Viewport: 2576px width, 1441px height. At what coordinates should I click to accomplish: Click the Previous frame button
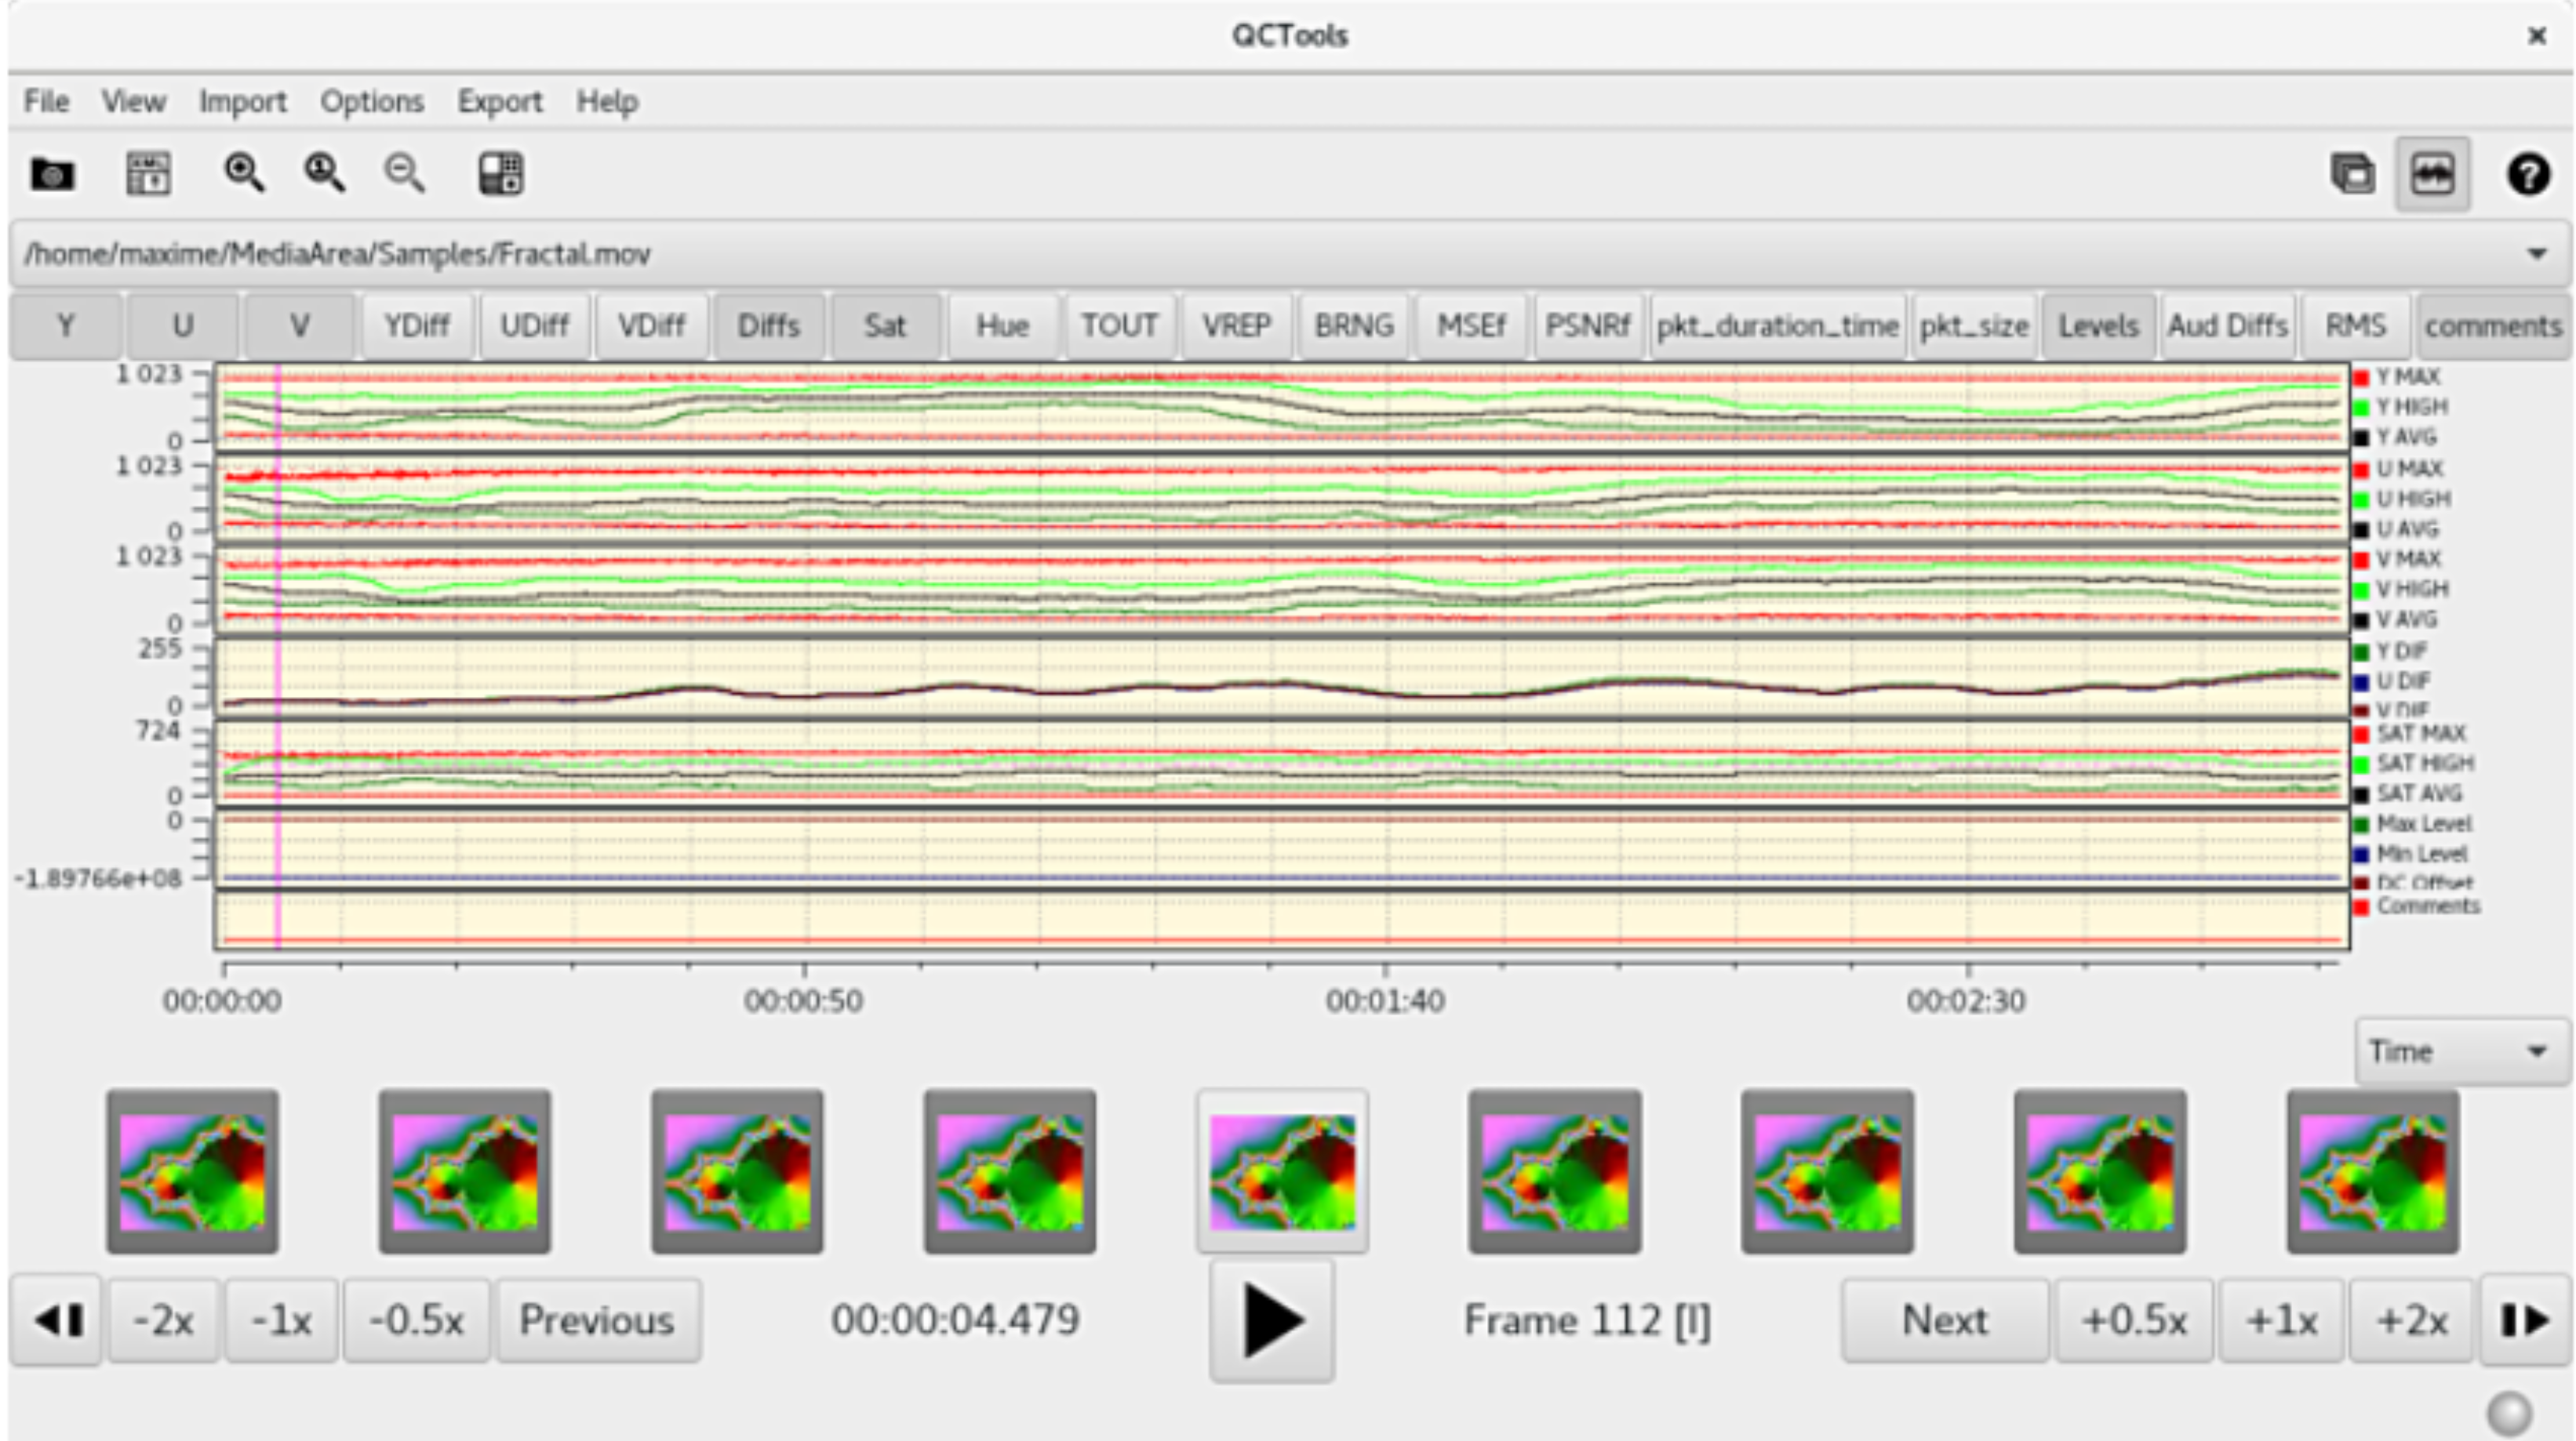pos(598,1320)
